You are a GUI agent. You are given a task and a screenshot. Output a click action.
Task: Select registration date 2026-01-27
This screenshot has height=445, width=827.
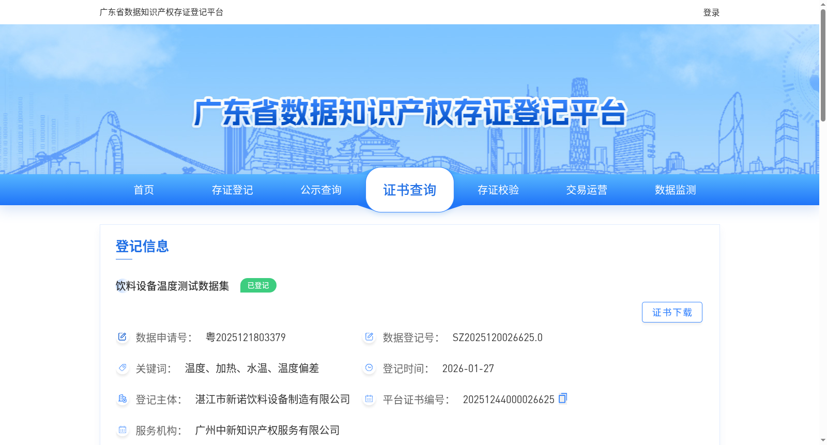468,369
